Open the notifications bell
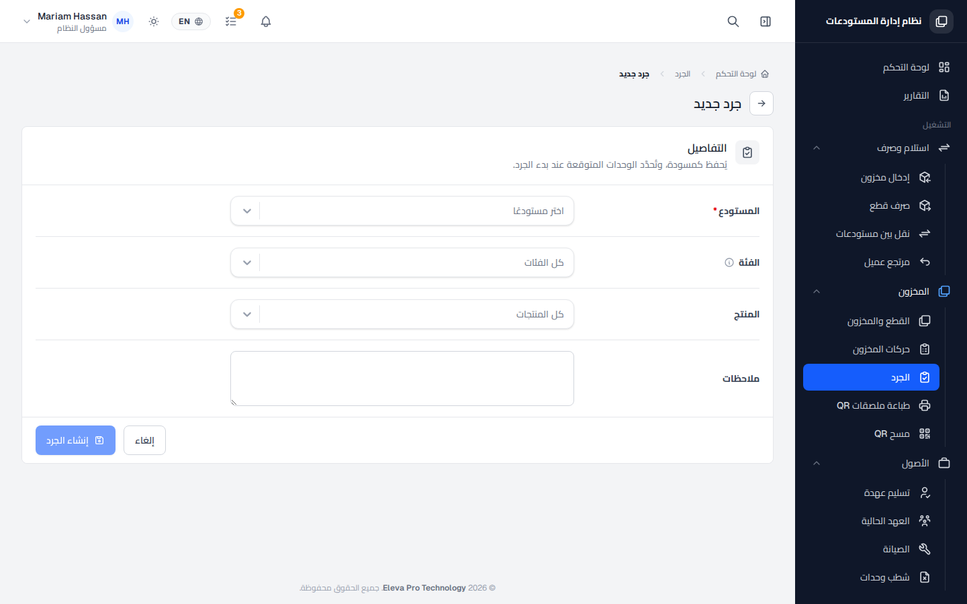The height and width of the screenshot is (604, 967). coord(266,21)
